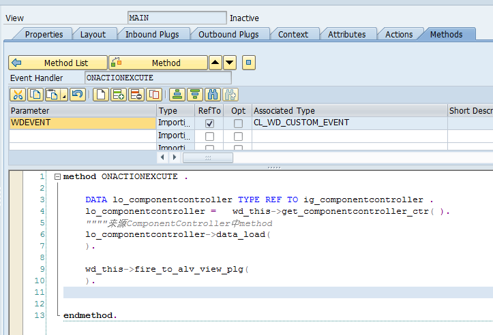Collapse the method ONACTIONEXCUTE code block
Viewport: 493px width, 335px height.
click(57, 177)
